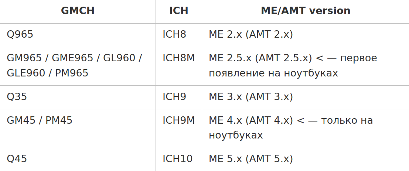Click the ME 2.x (AMT 2.x) cell
The width and height of the screenshot is (409, 171).
[x=306, y=34]
